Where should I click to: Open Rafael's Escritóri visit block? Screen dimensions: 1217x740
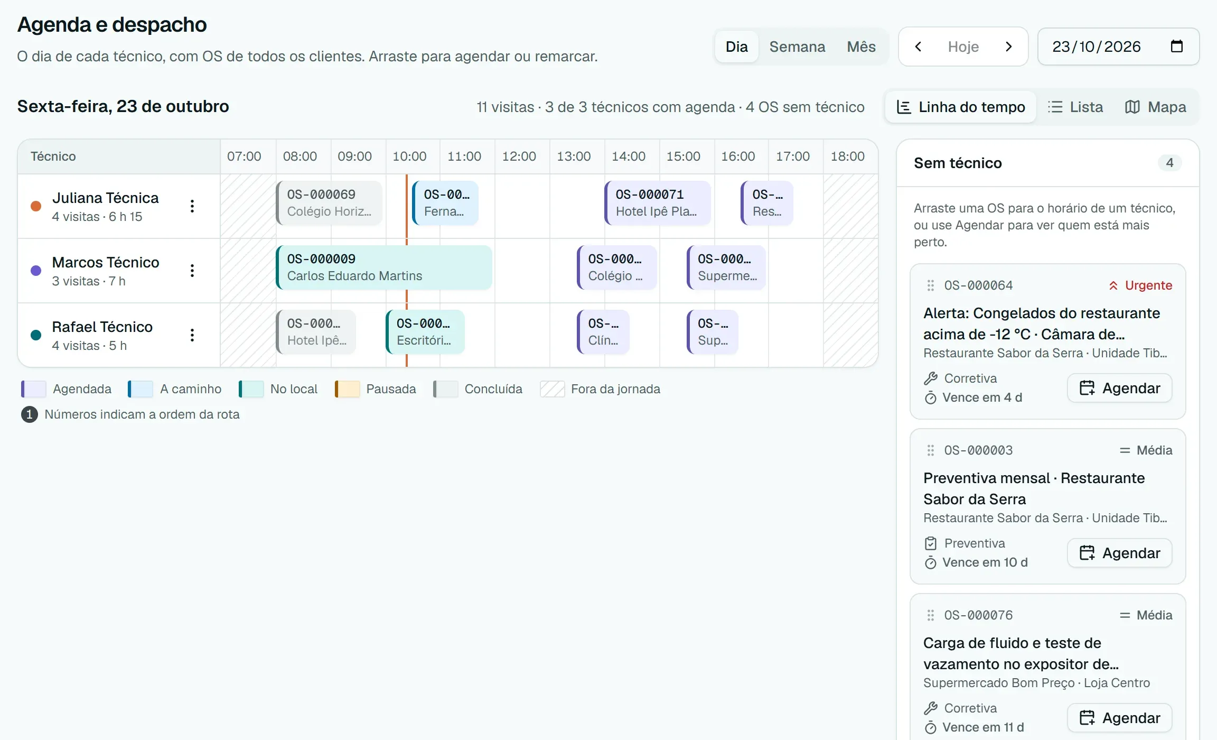425,332
